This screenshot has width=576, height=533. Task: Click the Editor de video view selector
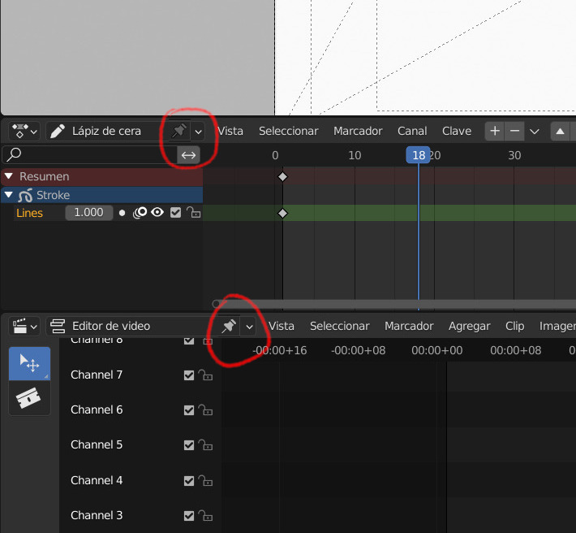click(x=132, y=326)
